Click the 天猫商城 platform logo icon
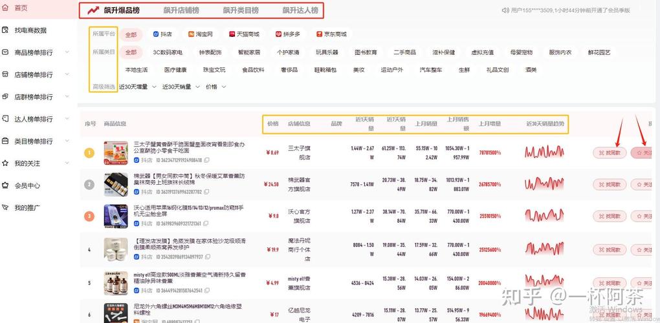Image resolution: width=660 pixels, height=323 pixels. (232, 34)
